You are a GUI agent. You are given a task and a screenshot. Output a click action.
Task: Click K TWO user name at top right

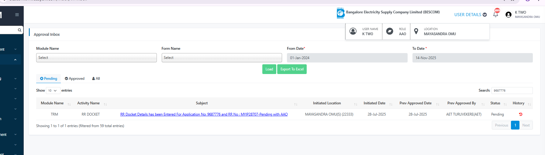point(520,12)
